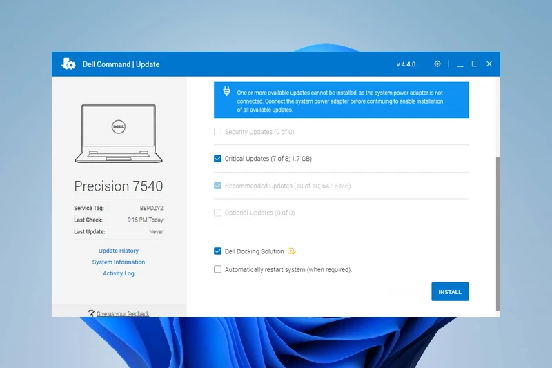View System Information
Viewport: 552px width, 368px height.
119,262
